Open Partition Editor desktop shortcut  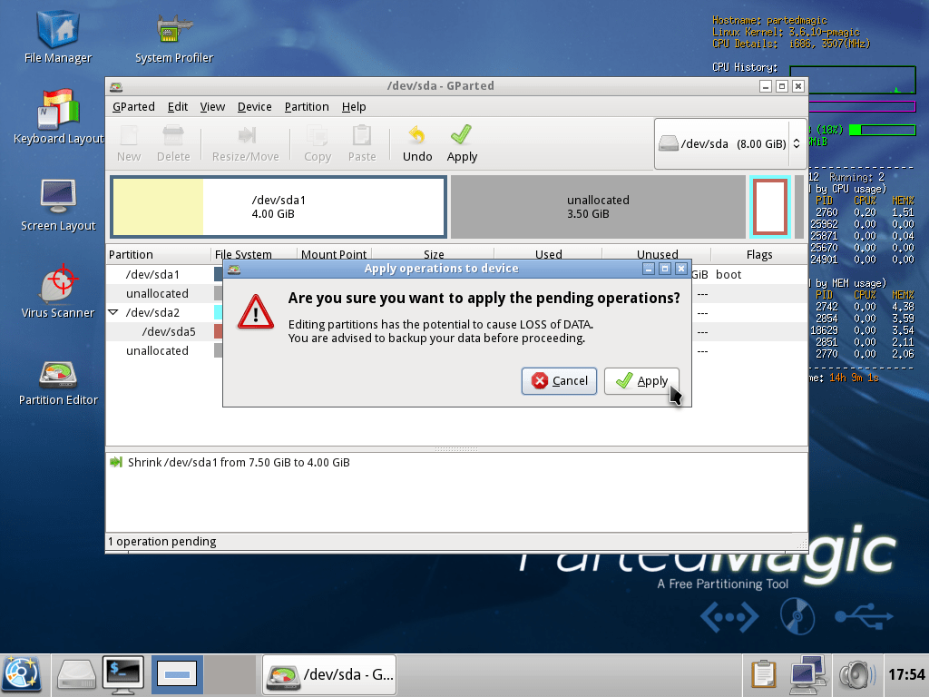[x=58, y=378]
